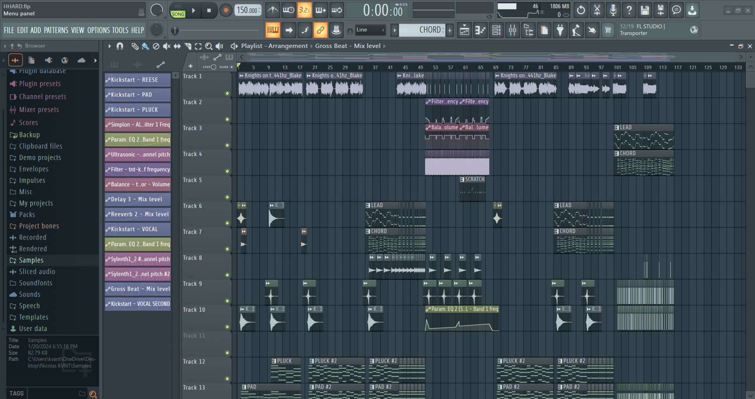Toggle the metronome icon
The image size is (755, 399).
pyautogui.click(x=272, y=10)
